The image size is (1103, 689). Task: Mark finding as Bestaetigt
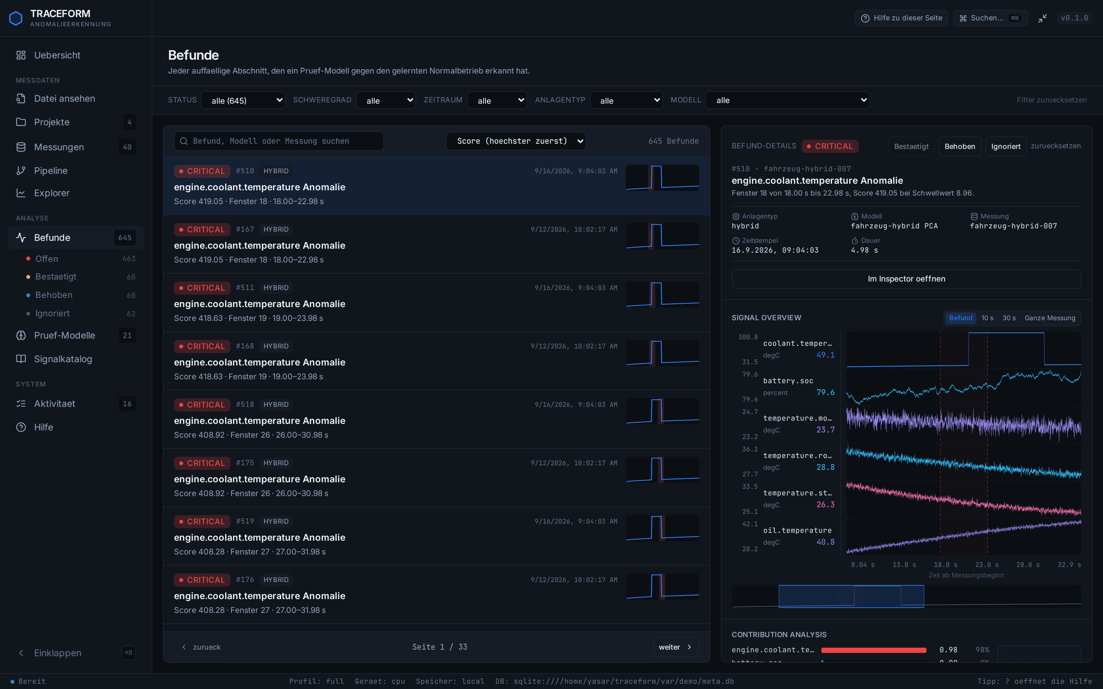tap(911, 146)
